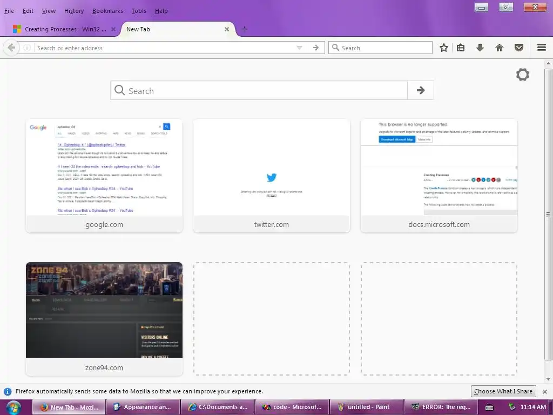Screen dimensions: 553x415
Task: Close the New Tab tab
Action: pyautogui.click(x=227, y=29)
